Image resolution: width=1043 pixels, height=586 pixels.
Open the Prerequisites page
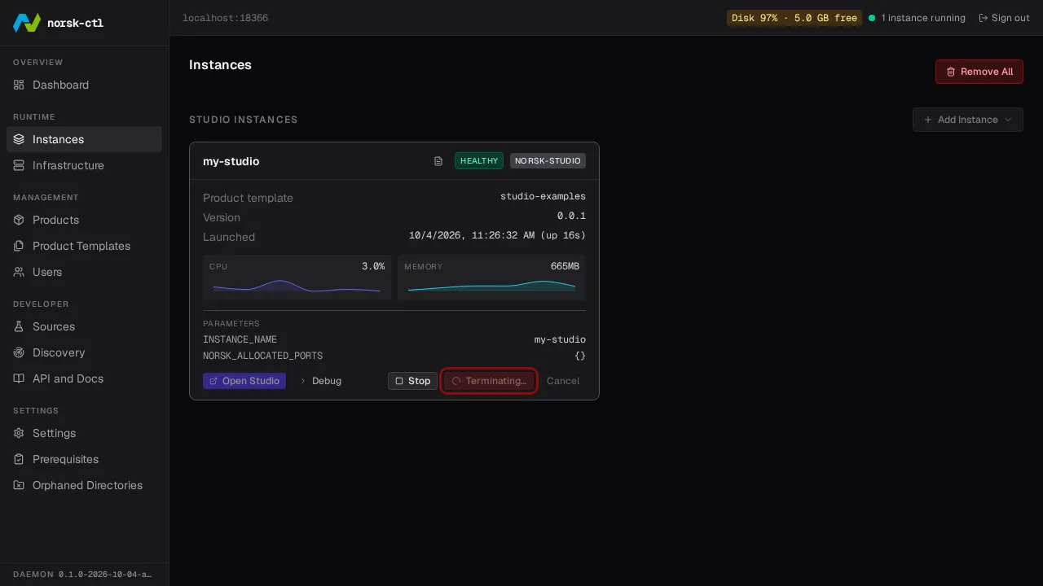(x=84, y=459)
